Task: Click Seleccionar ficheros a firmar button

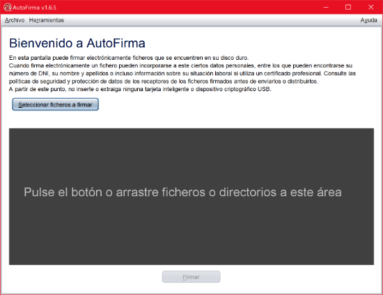Action: pyautogui.click(x=56, y=104)
